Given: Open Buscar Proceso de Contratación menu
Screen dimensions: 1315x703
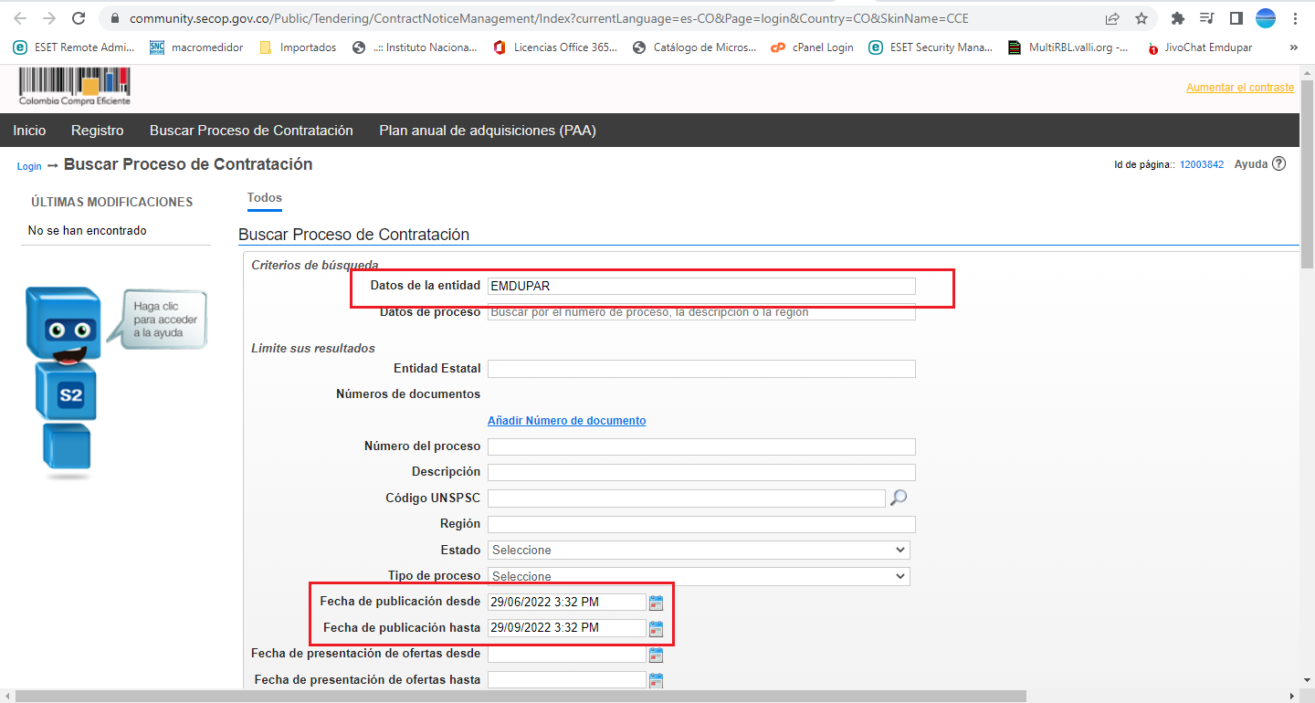Looking at the screenshot, I should coord(251,131).
